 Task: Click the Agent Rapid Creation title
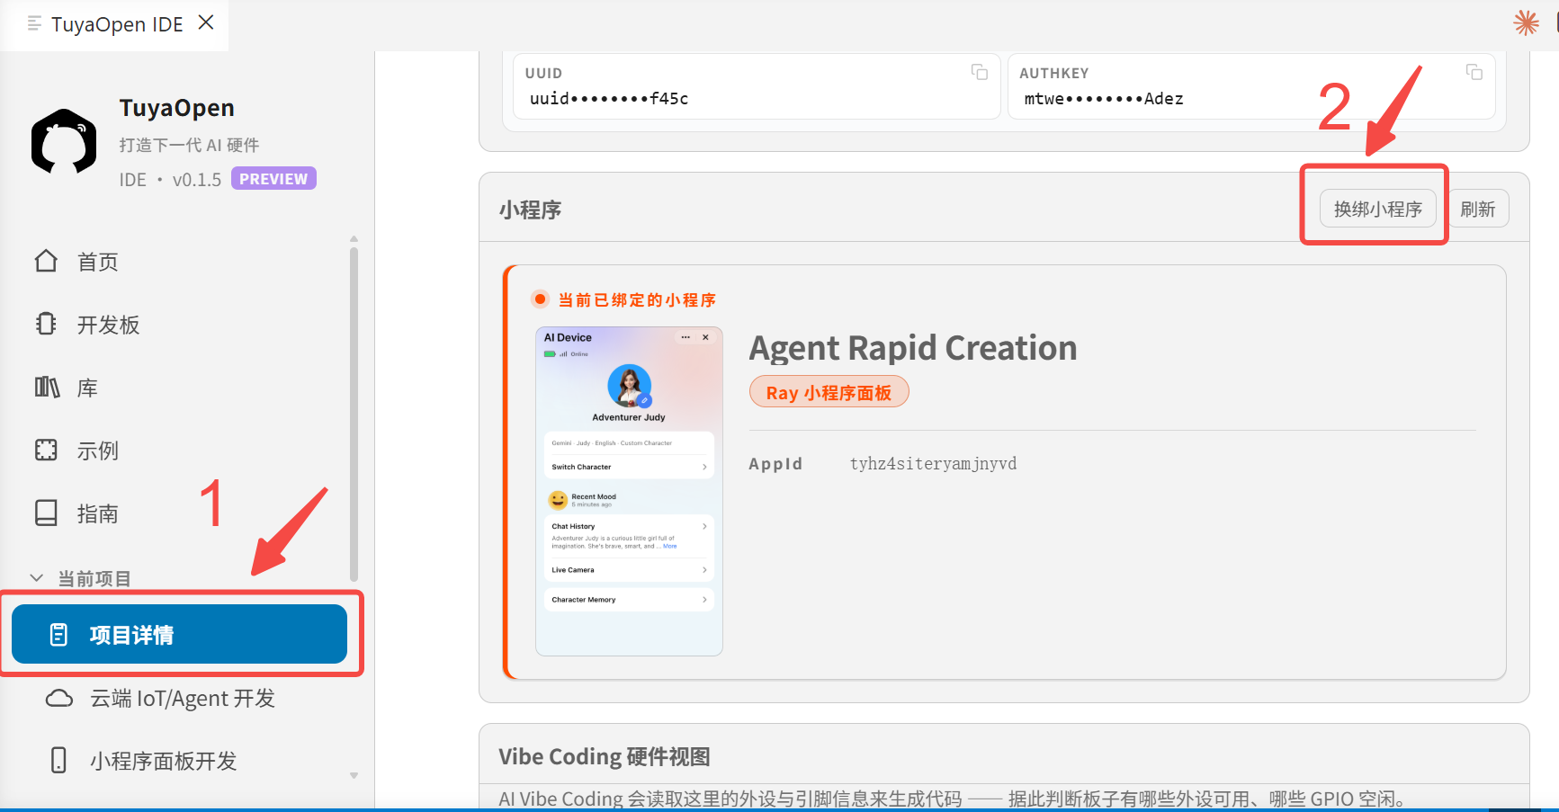point(913,348)
